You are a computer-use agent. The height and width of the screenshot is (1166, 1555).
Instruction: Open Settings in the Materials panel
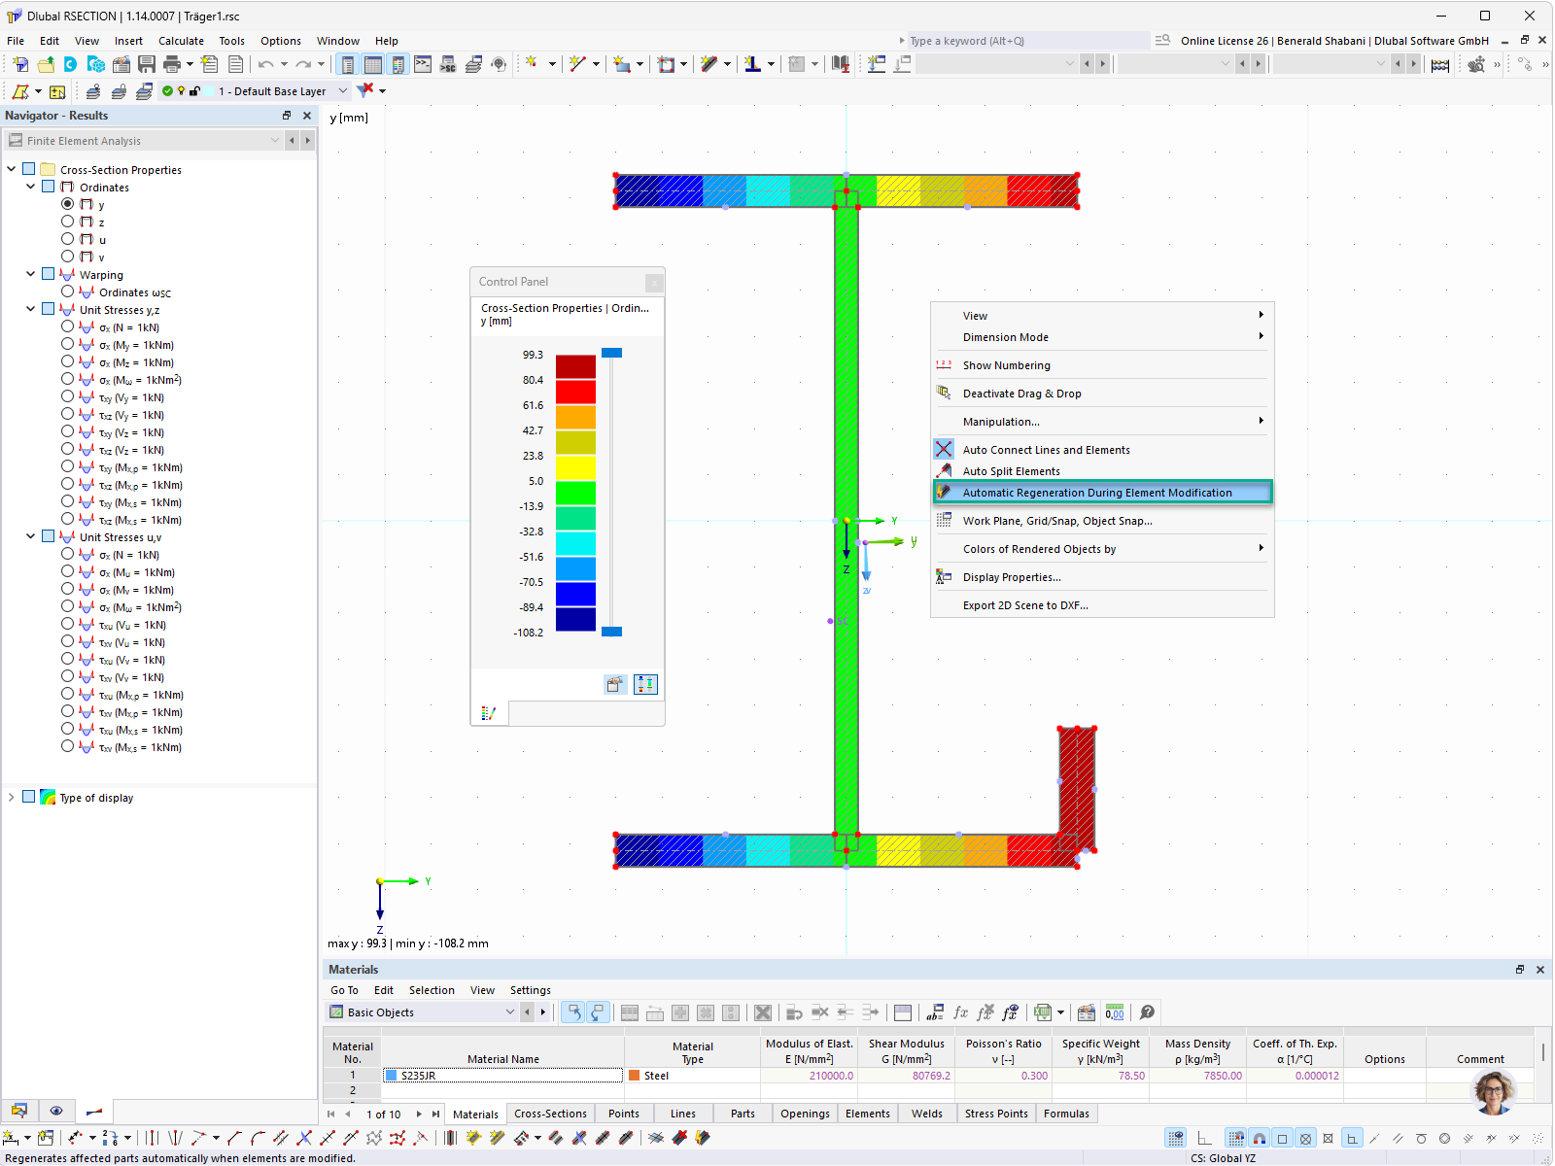pyautogui.click(x=531, y=990)
